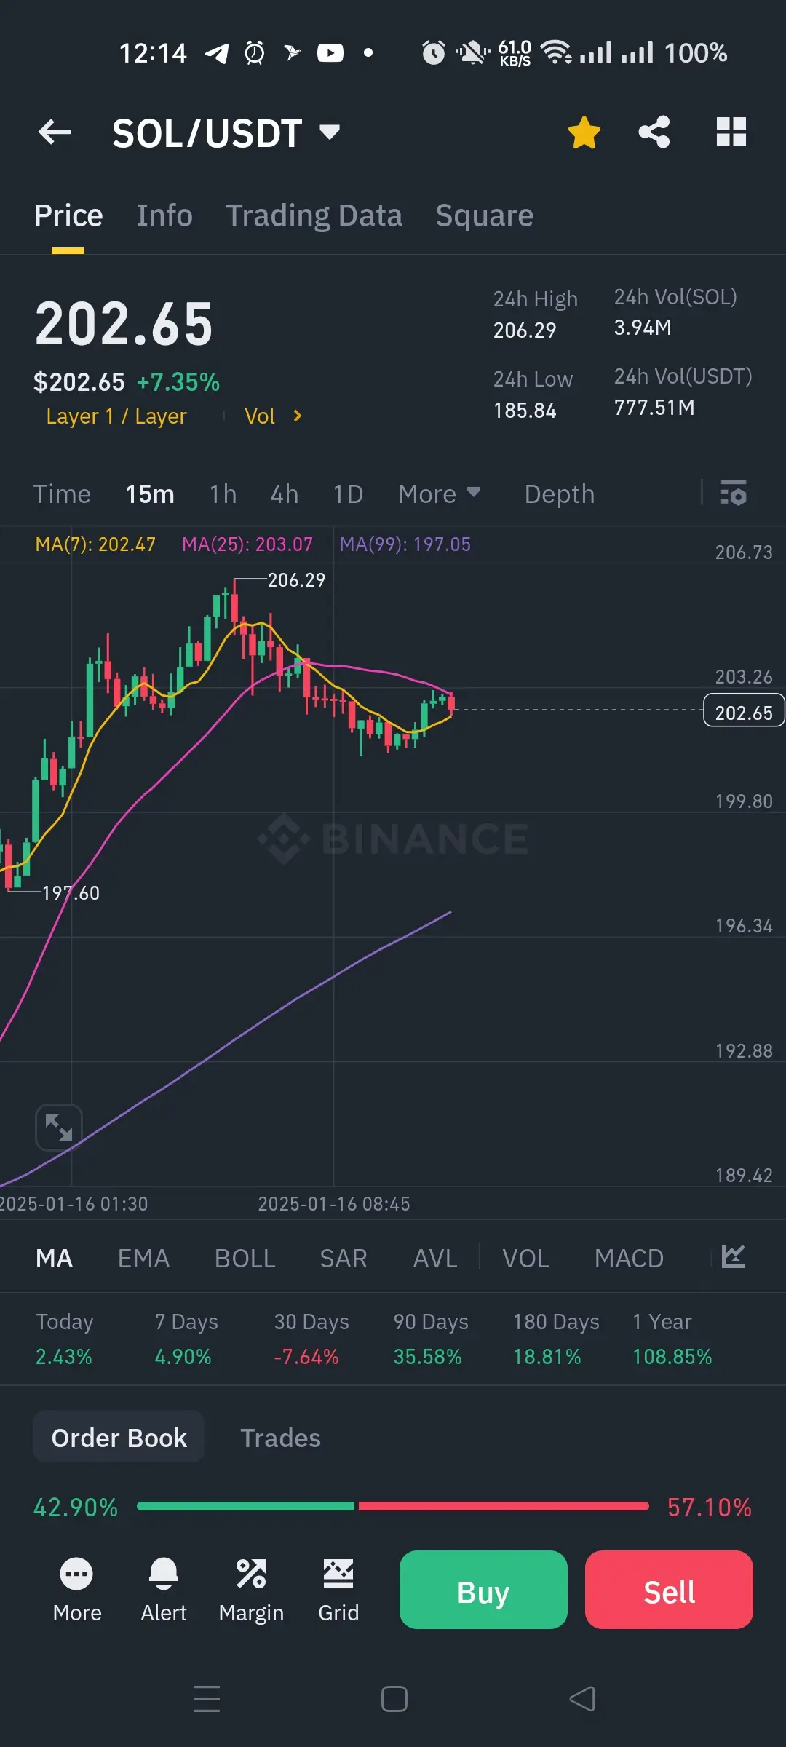Tap the chevron next to Vol
Screen dimensions: 786x1747
(297, 416)
